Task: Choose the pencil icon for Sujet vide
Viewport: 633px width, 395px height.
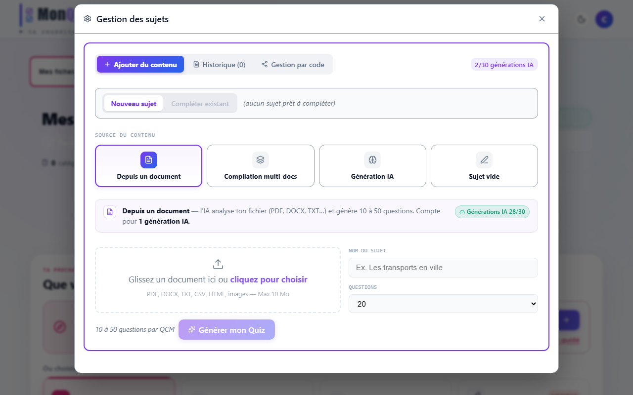Action: 484,160
